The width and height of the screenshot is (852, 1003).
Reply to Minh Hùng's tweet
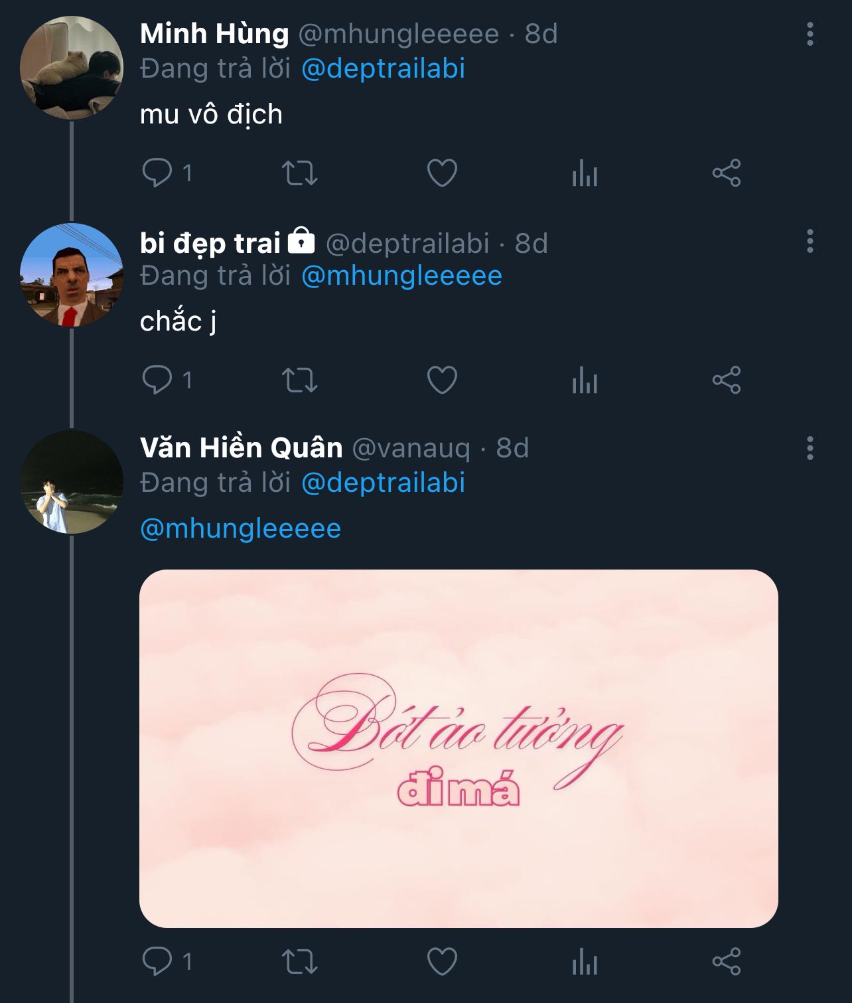158,173
